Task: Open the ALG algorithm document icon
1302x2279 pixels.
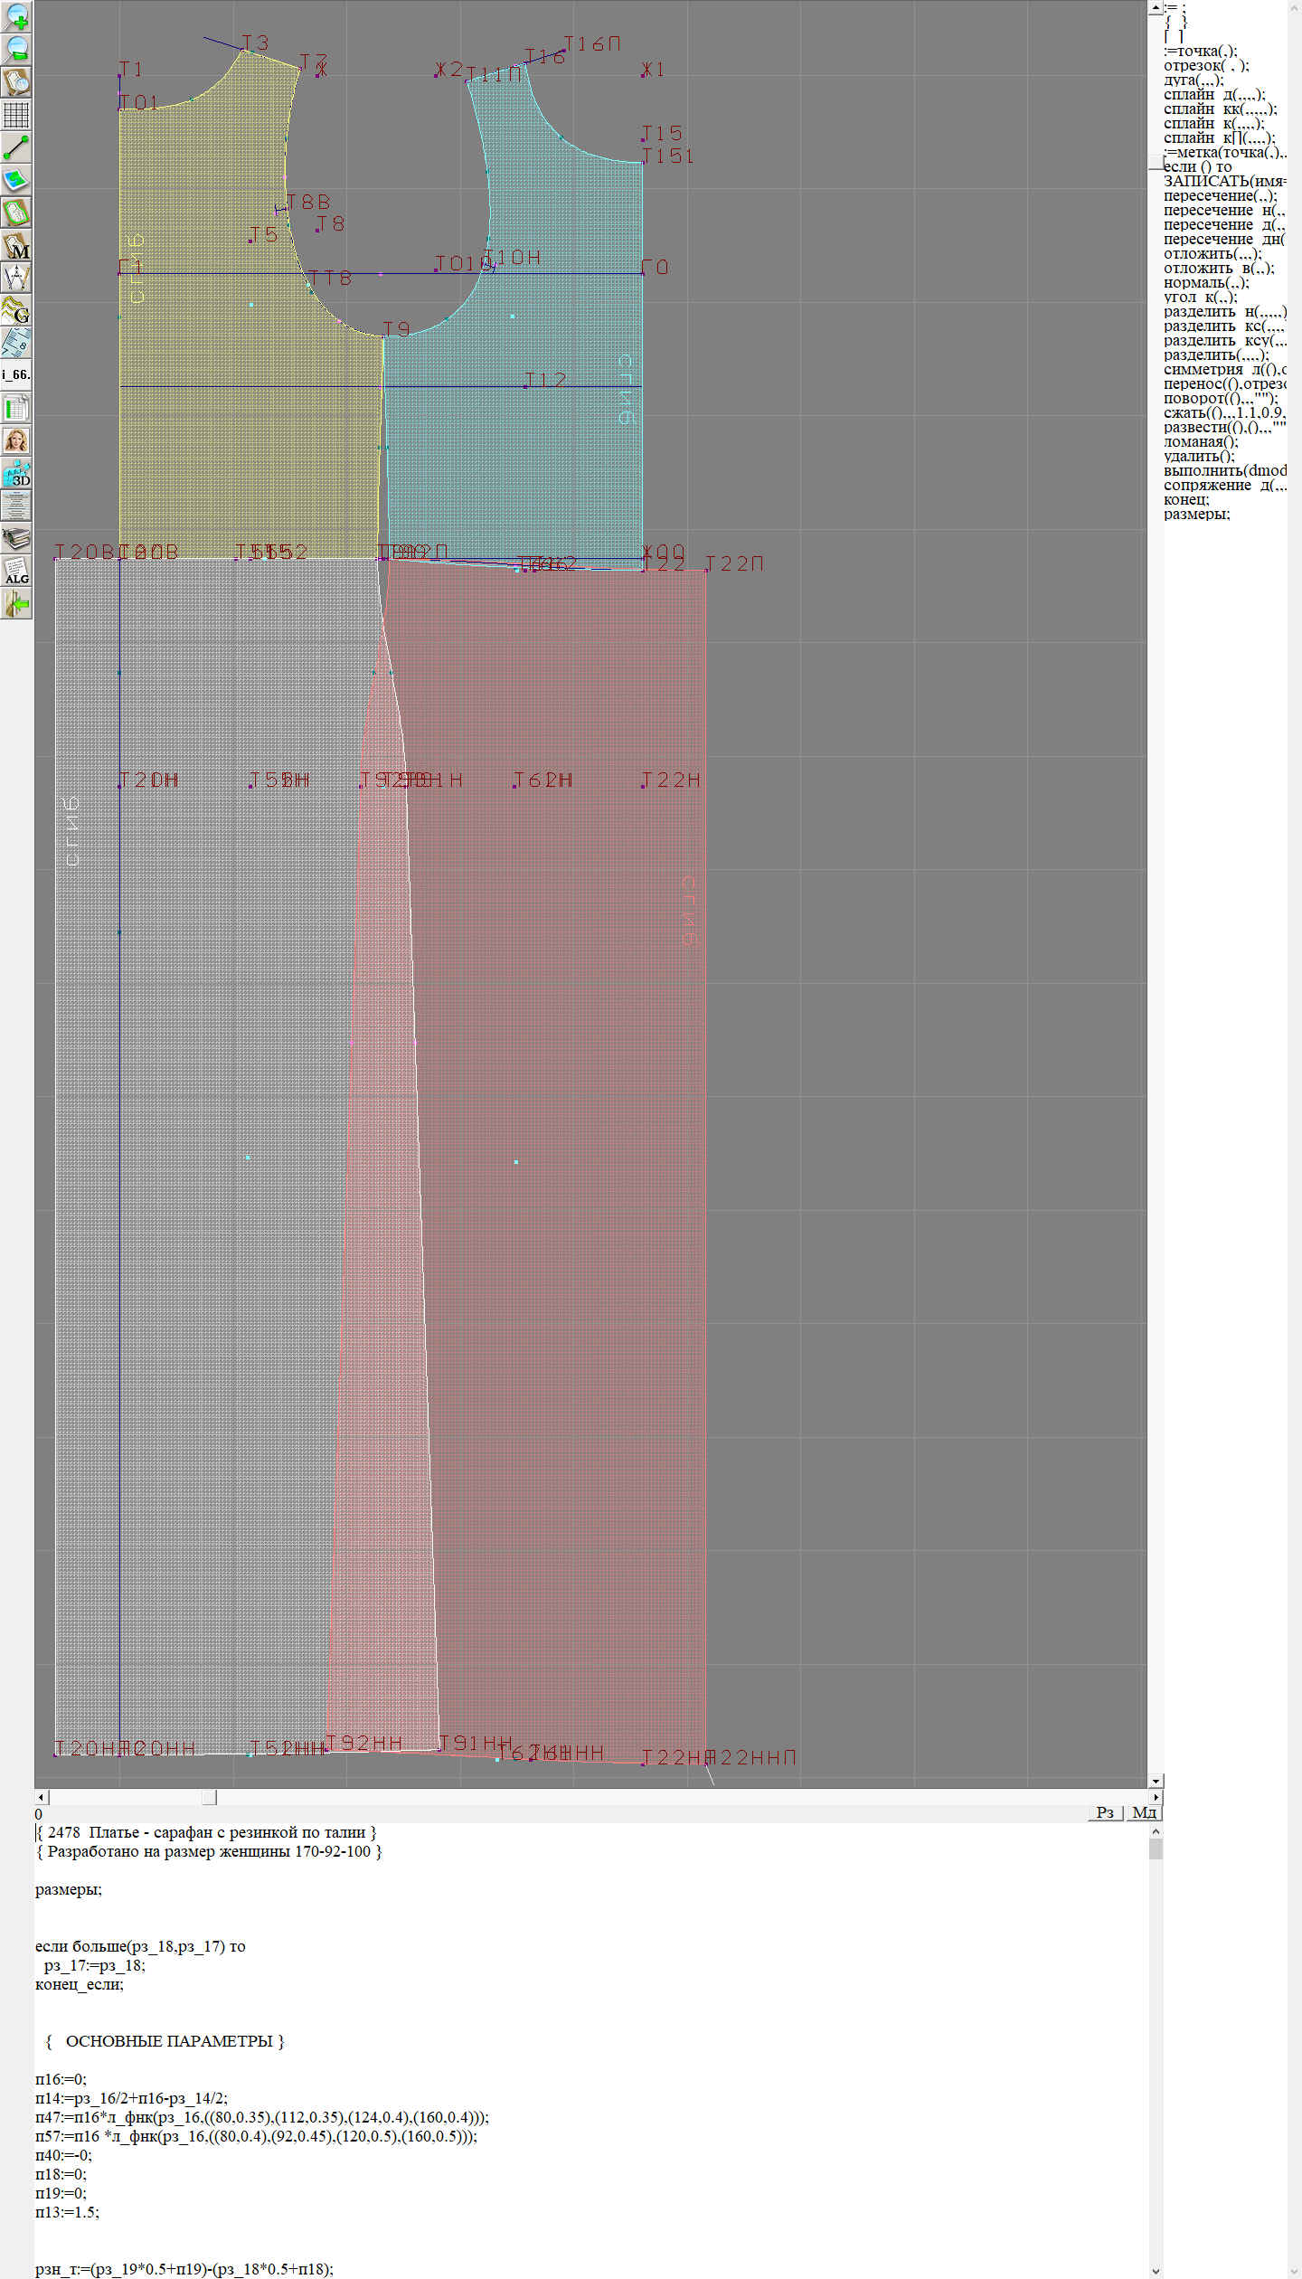Action: (x=16, y=571)
